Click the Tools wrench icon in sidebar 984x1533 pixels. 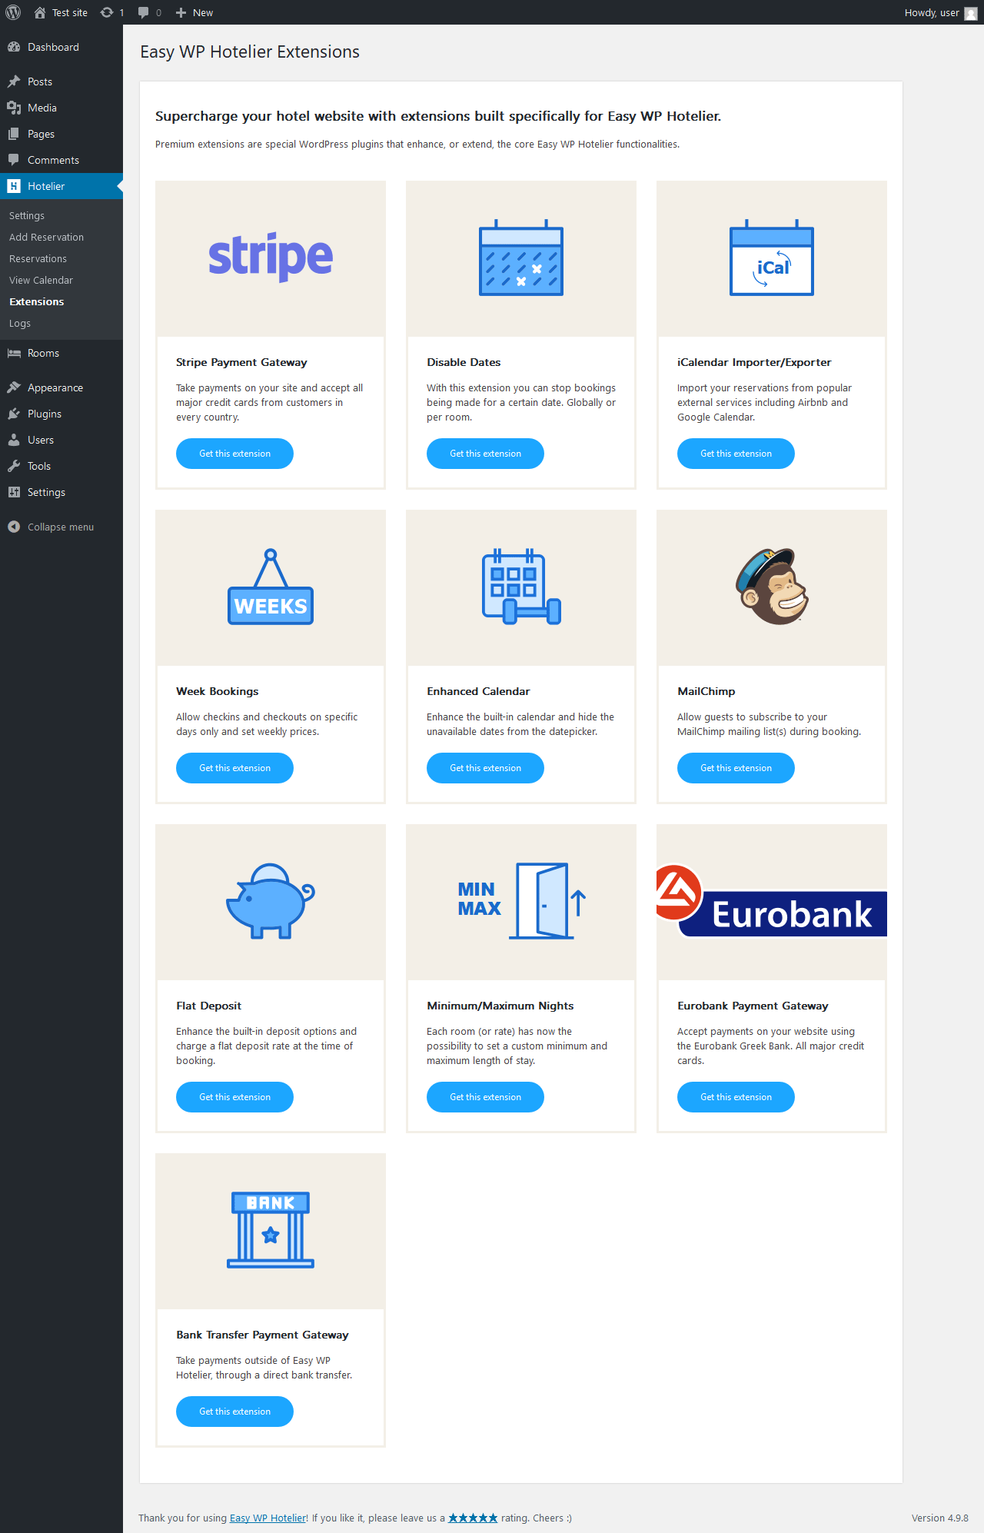[14, 466]
